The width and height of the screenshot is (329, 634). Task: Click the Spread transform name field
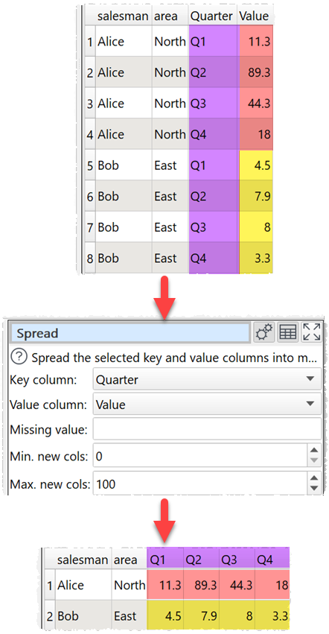[x=131, y=333]
